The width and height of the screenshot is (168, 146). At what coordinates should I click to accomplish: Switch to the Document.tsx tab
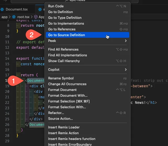coord(17,9)
